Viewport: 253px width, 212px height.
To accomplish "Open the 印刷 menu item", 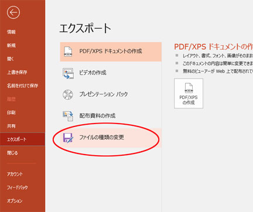I will pyautogui.click(x=11, y=112).
